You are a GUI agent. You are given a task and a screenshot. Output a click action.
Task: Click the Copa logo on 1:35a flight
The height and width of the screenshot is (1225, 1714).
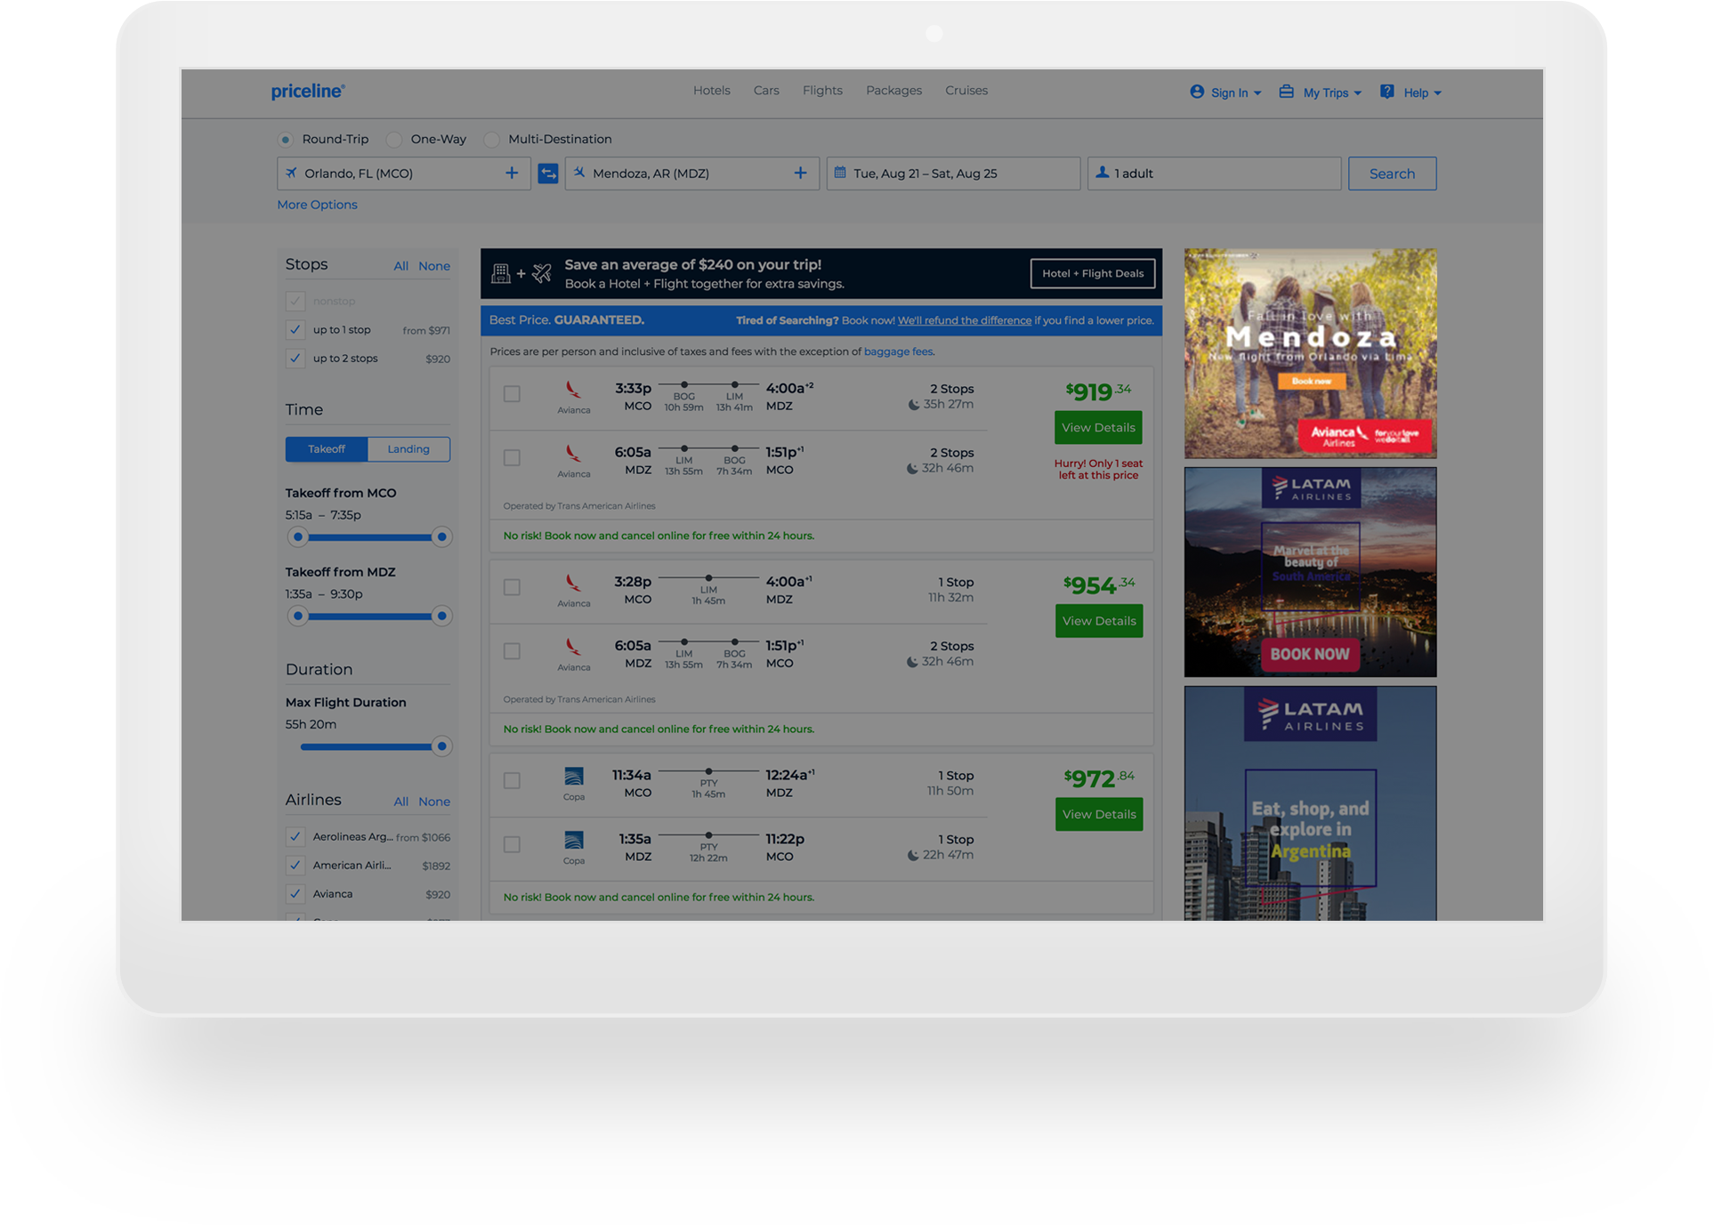[574, 839]
